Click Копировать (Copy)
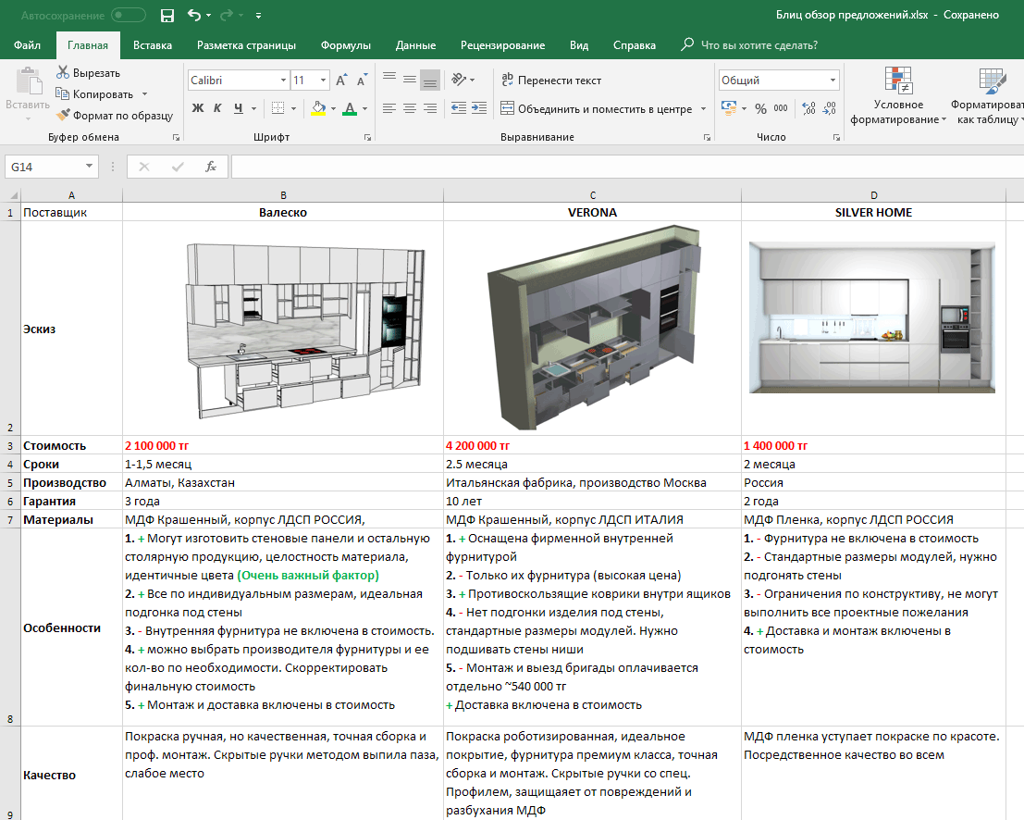This screenshot has width=1024, height=820. click(x=95, y=94)
